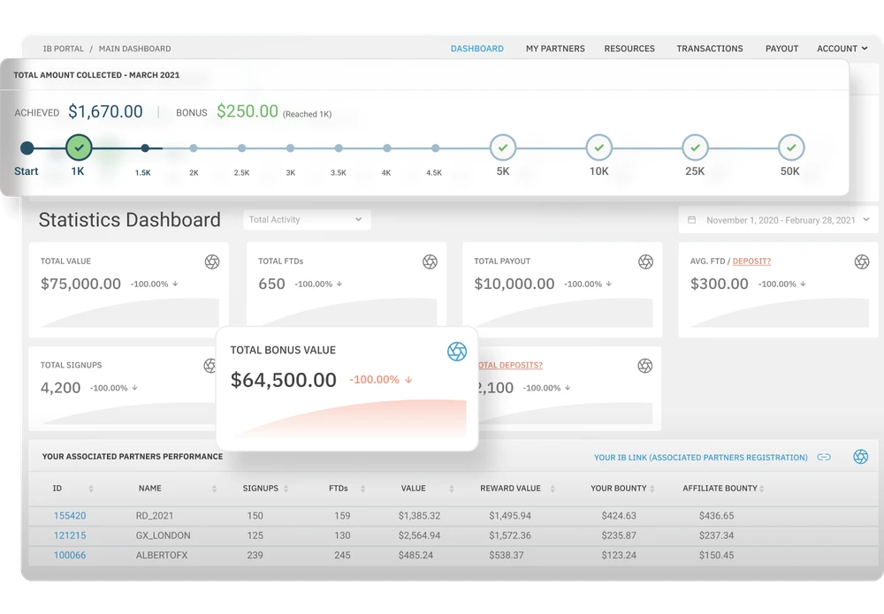This screenshot has width=884, height=614.
Task: Sort by AFFILIATE BOUNTY column arrows
Action: click(x=762, y=489)
